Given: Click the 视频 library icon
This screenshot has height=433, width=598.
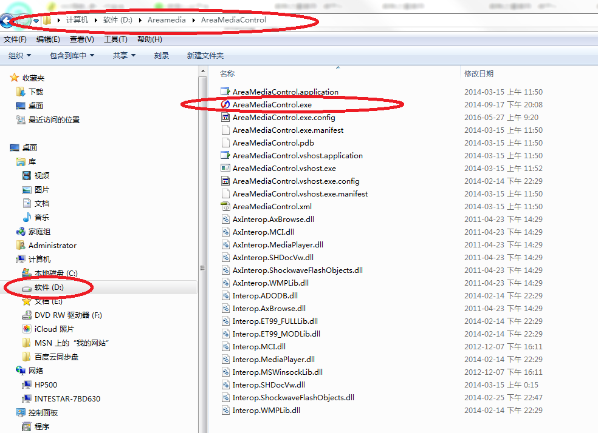Looking at the screenshot, I should (27, 175).
